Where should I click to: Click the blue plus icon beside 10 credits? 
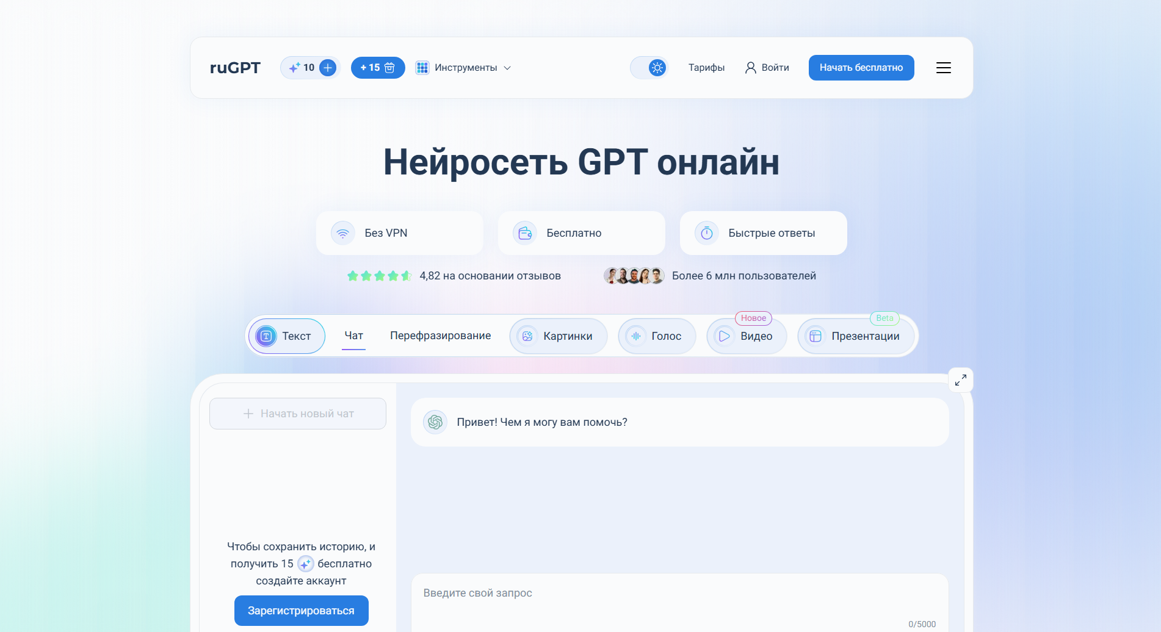pyautogui.click(x=328, y=68)
